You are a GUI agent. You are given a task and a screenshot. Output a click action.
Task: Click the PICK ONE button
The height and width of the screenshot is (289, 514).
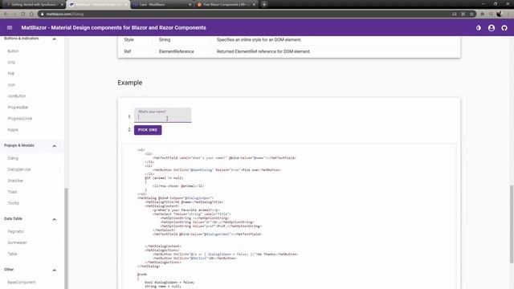pyautogui.click(x=148, y=130)
